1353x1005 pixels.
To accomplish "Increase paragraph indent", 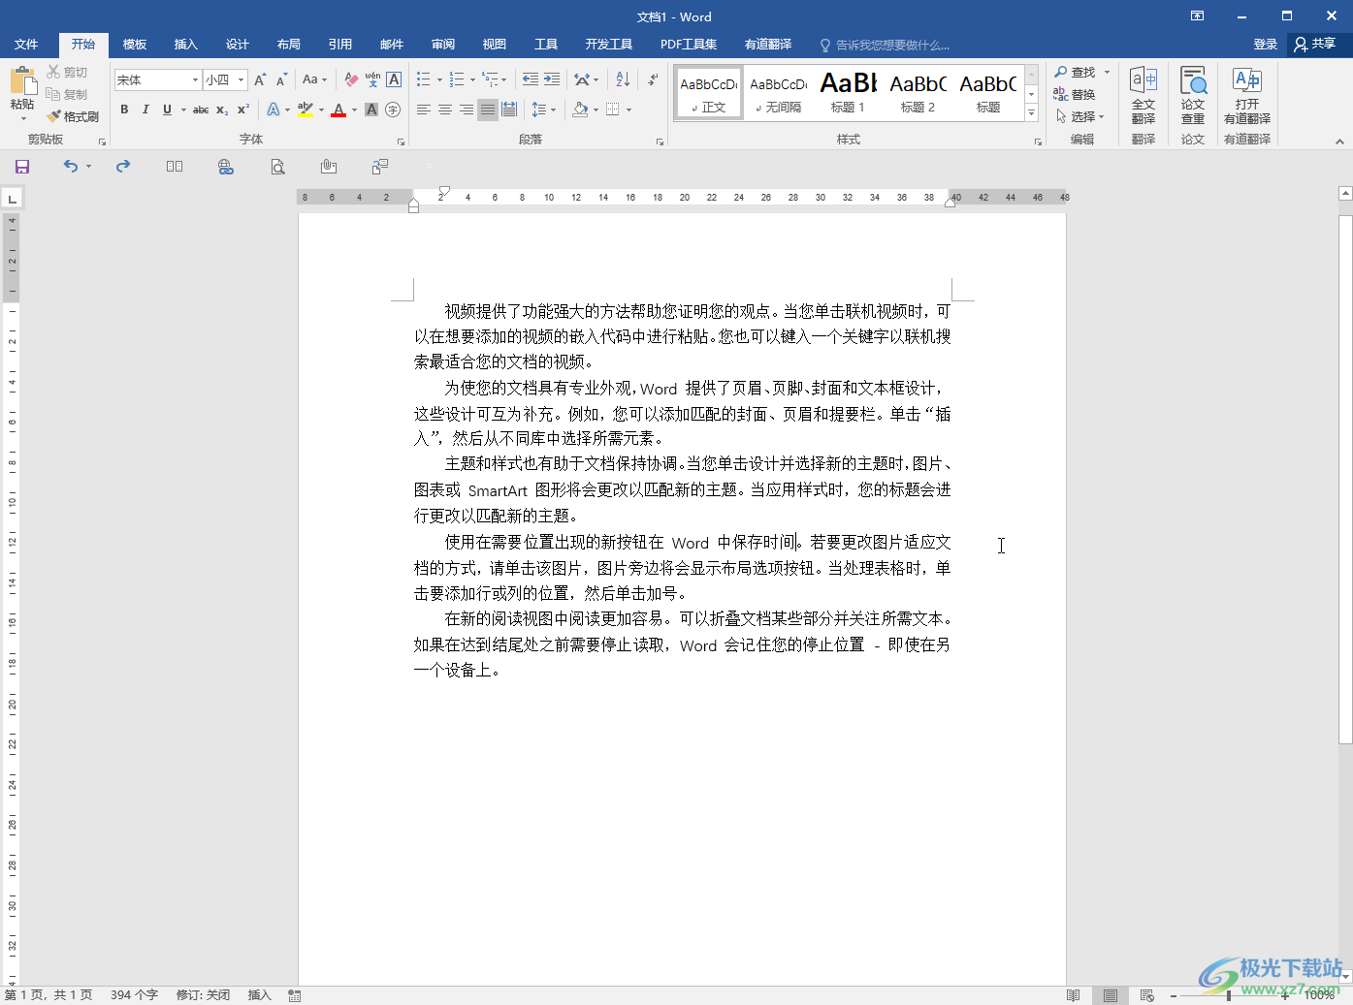I will [x=552, y=79].
